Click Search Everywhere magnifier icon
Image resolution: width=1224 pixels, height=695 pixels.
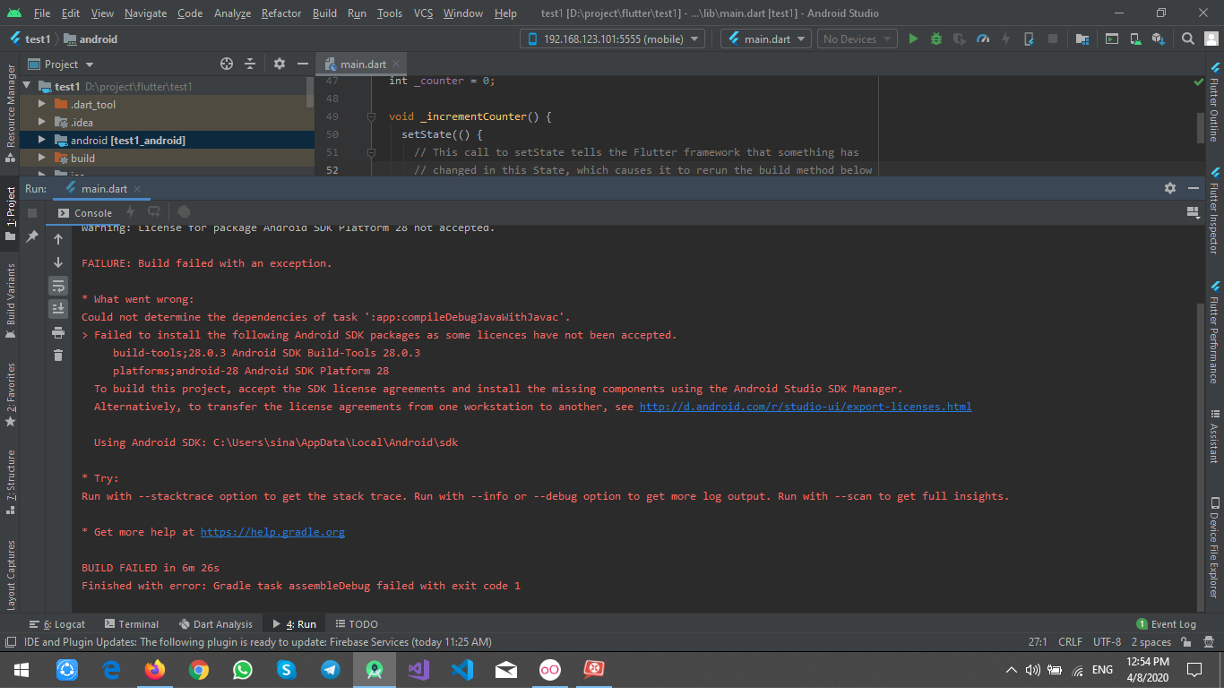click(1187, 39)
